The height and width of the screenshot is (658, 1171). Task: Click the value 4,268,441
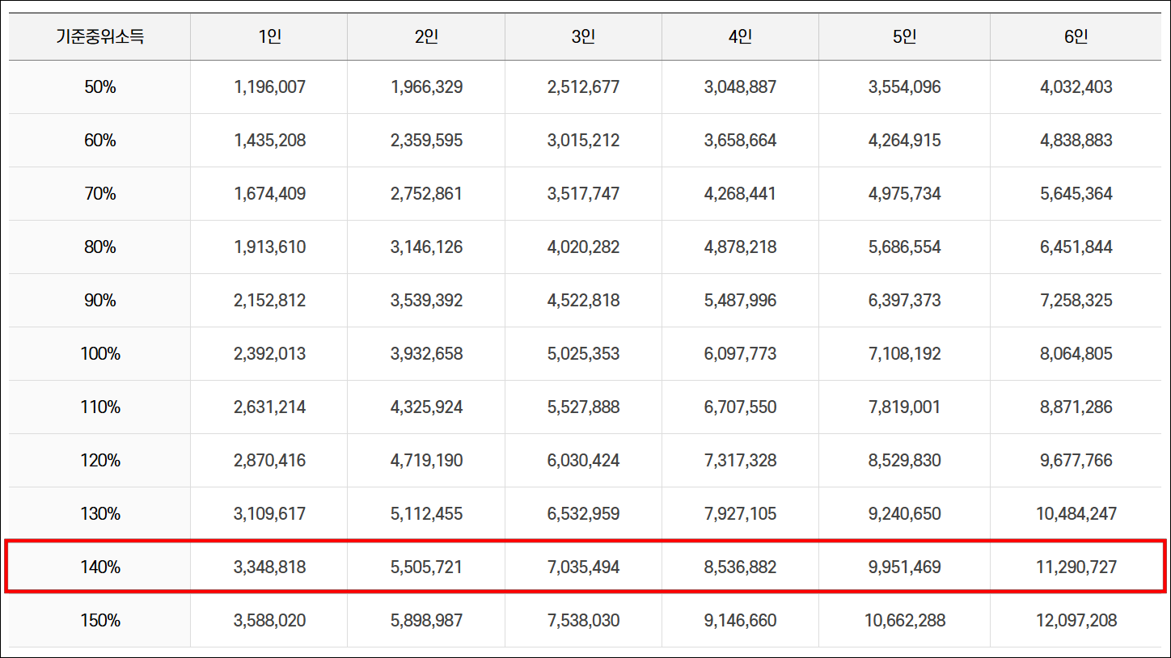click(x=741, y=194)
